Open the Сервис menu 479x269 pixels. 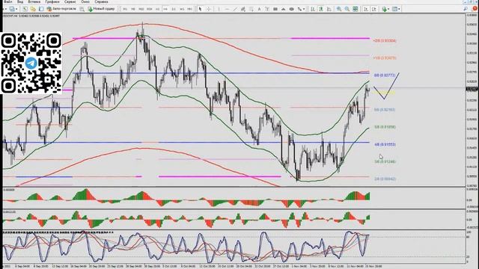pyautogui.click(x=70, y=1)
